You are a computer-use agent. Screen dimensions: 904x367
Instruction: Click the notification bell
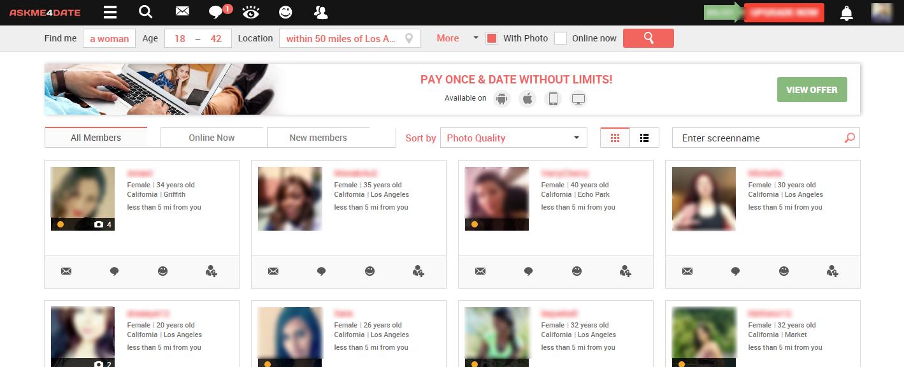[x=846, y=12]
